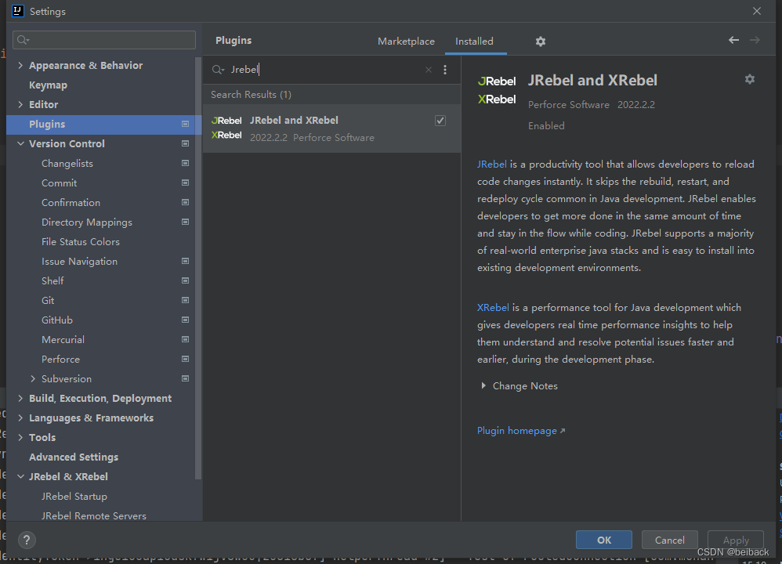Click the project-level icon beside Changelists
This screenshot has width=782, height=564.
coord(185,163)
